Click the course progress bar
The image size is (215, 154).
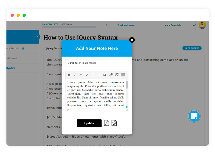(x=69, y=27)
